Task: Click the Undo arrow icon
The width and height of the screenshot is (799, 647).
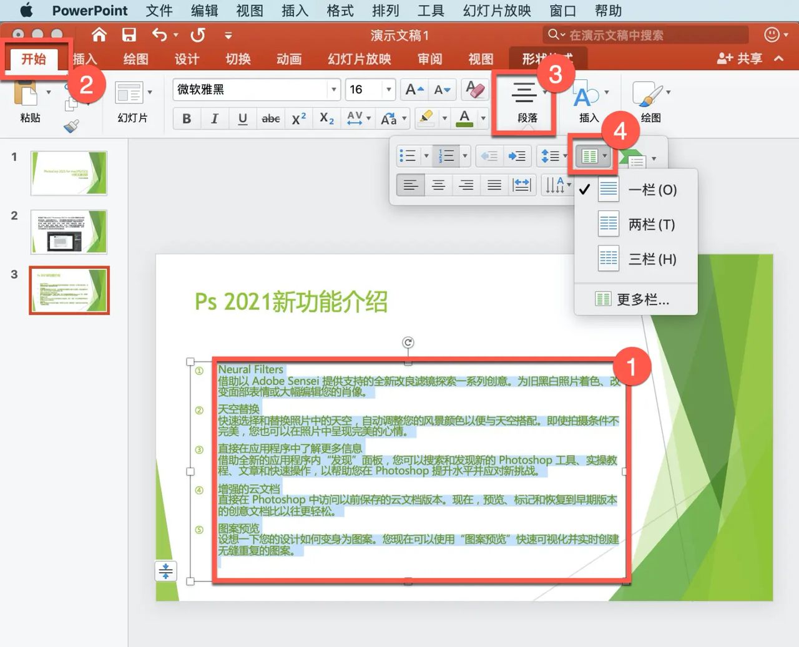Action: (x=160, y=35)
